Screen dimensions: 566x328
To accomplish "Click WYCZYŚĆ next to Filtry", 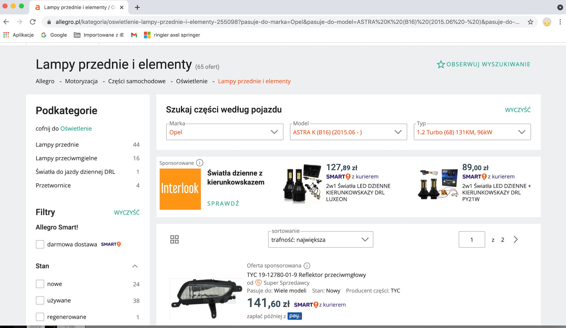I will coord(126,212).
